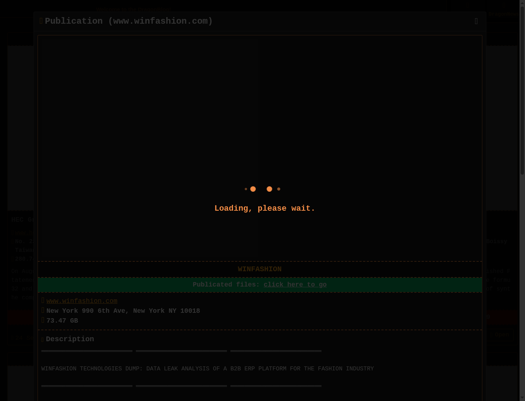Image resolution: width=525 pixels, height=401 pixels.
Task: Click the 'Welcome to the DragonBlog' header link
Action: pos(133,10)
